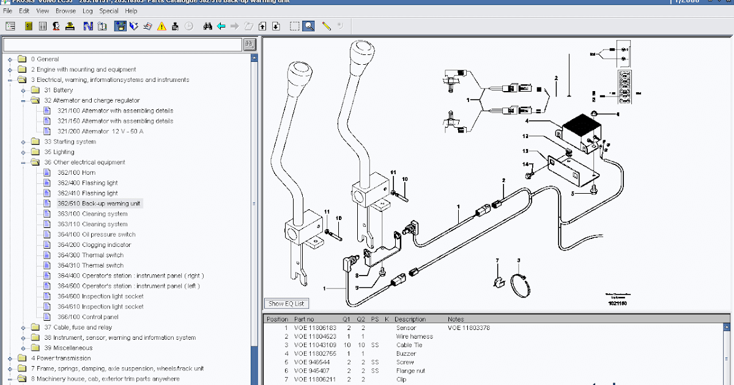Select part row VOE 11802755 Buzzer
The image size is (734, 385).
495,354
